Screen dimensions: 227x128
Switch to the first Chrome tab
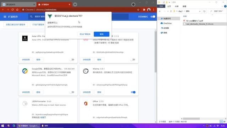pyautogui.click(x=18, y=5)
